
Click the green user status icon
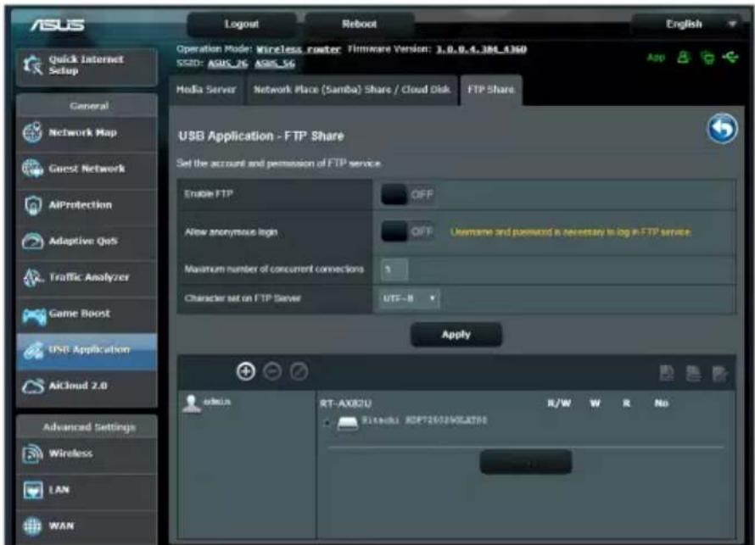pos(683,58)
